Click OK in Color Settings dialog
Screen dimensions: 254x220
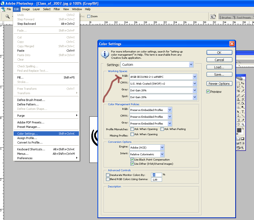point(219,52)
